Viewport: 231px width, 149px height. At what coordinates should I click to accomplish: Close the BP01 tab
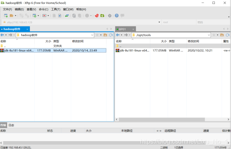click(133, 29)
